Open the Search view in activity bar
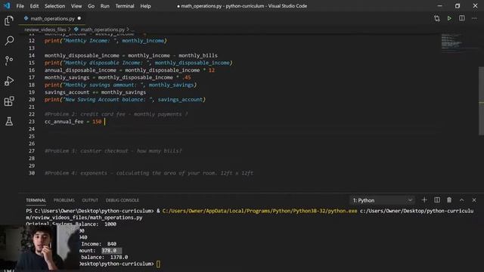484x272 pixels. tap(9, 41)
